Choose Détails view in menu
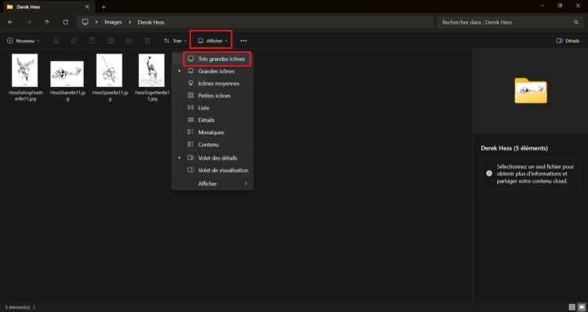588x312 pixels. click(x=212, y=120)
